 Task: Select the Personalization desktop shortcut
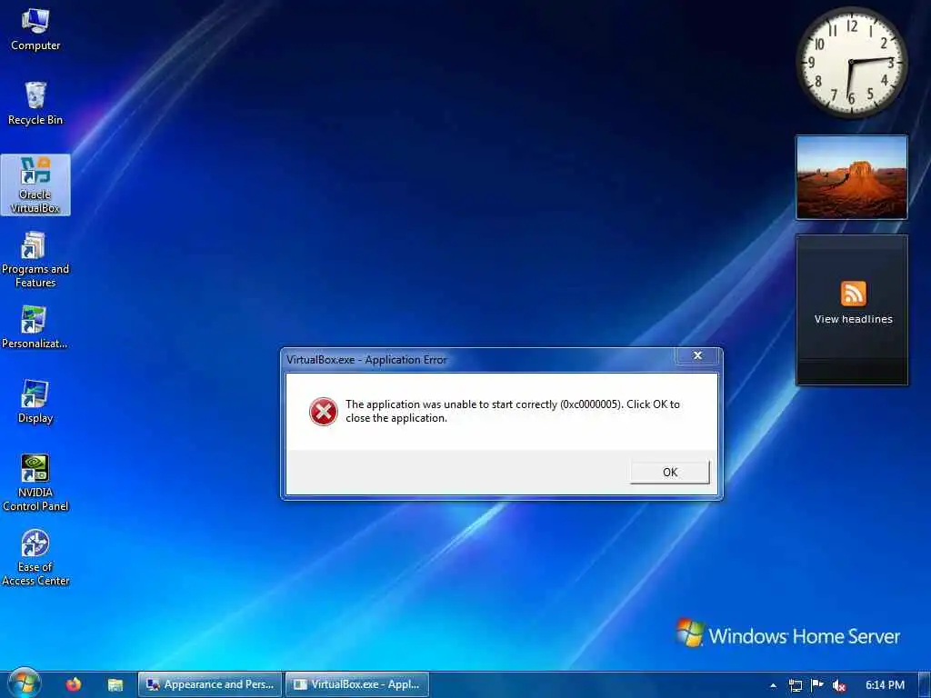coord(35,327)
